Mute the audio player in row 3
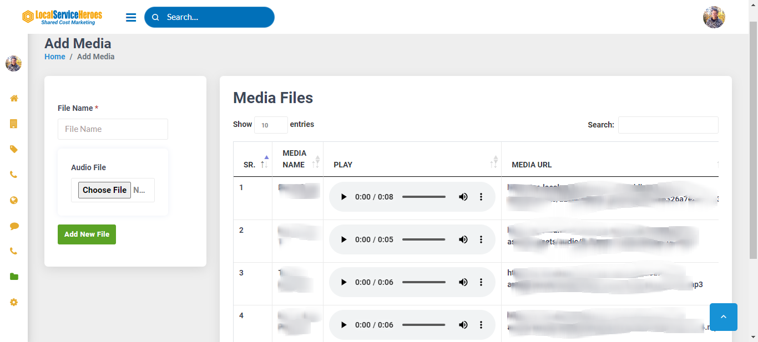758x342 pixels. click(x=463, y=282)
